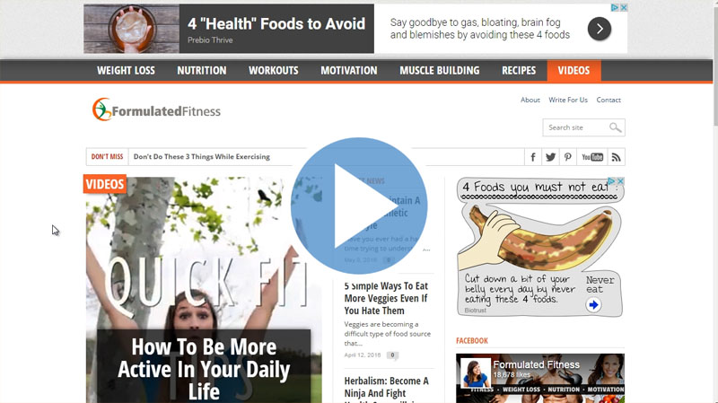Image resolution: width=718 pixels, height=403 pixels.
Task: Open the Write For Us link
Action: (x=568, y=100)
